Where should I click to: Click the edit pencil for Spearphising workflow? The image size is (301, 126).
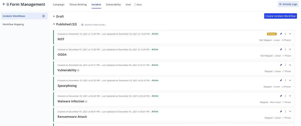tap(281, 80)
